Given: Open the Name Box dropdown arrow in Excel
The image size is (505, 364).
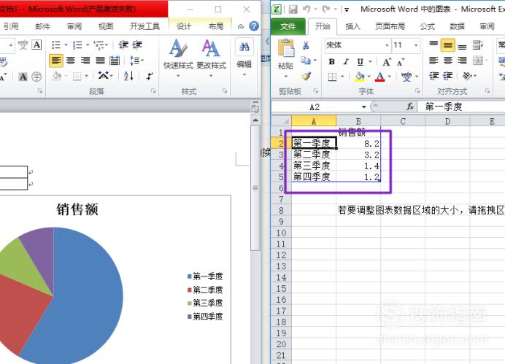Looking at the screenshot, I should (364, 107).
